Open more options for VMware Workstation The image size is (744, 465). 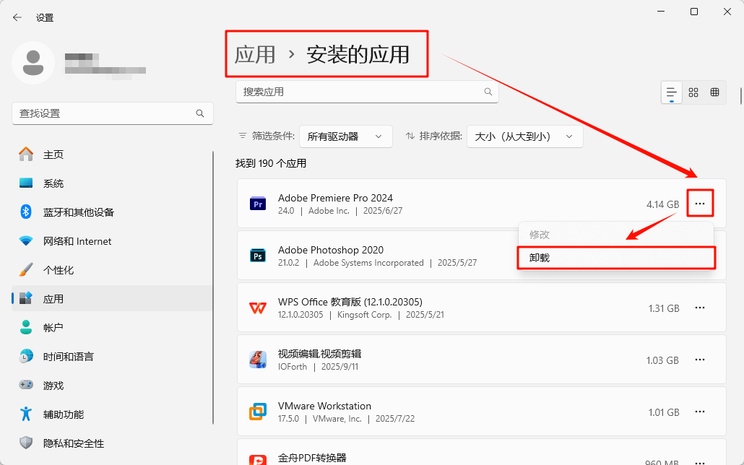tap(700, 412)
